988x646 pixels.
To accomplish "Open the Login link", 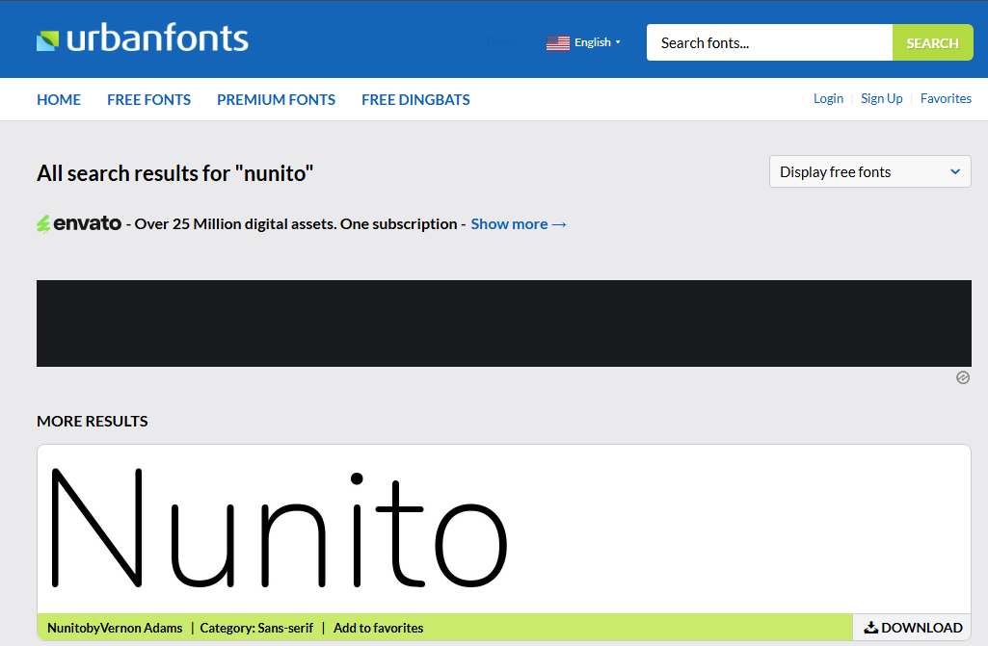I will point(828,98).
